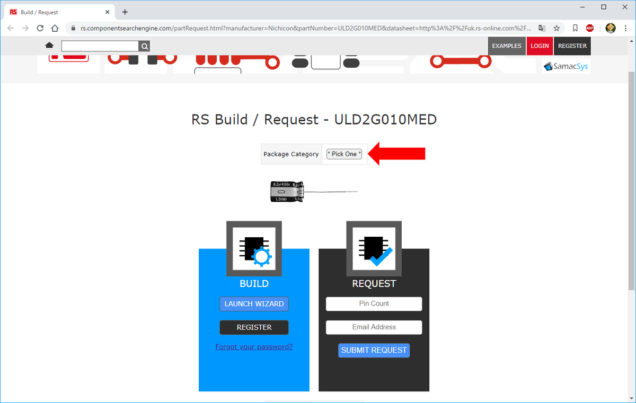Close the Build / Request tab
The width and height of the screenshot is (636, 403).
108,12
